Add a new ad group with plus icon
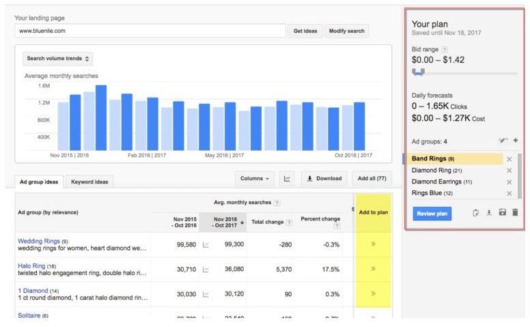 point(516,141)
